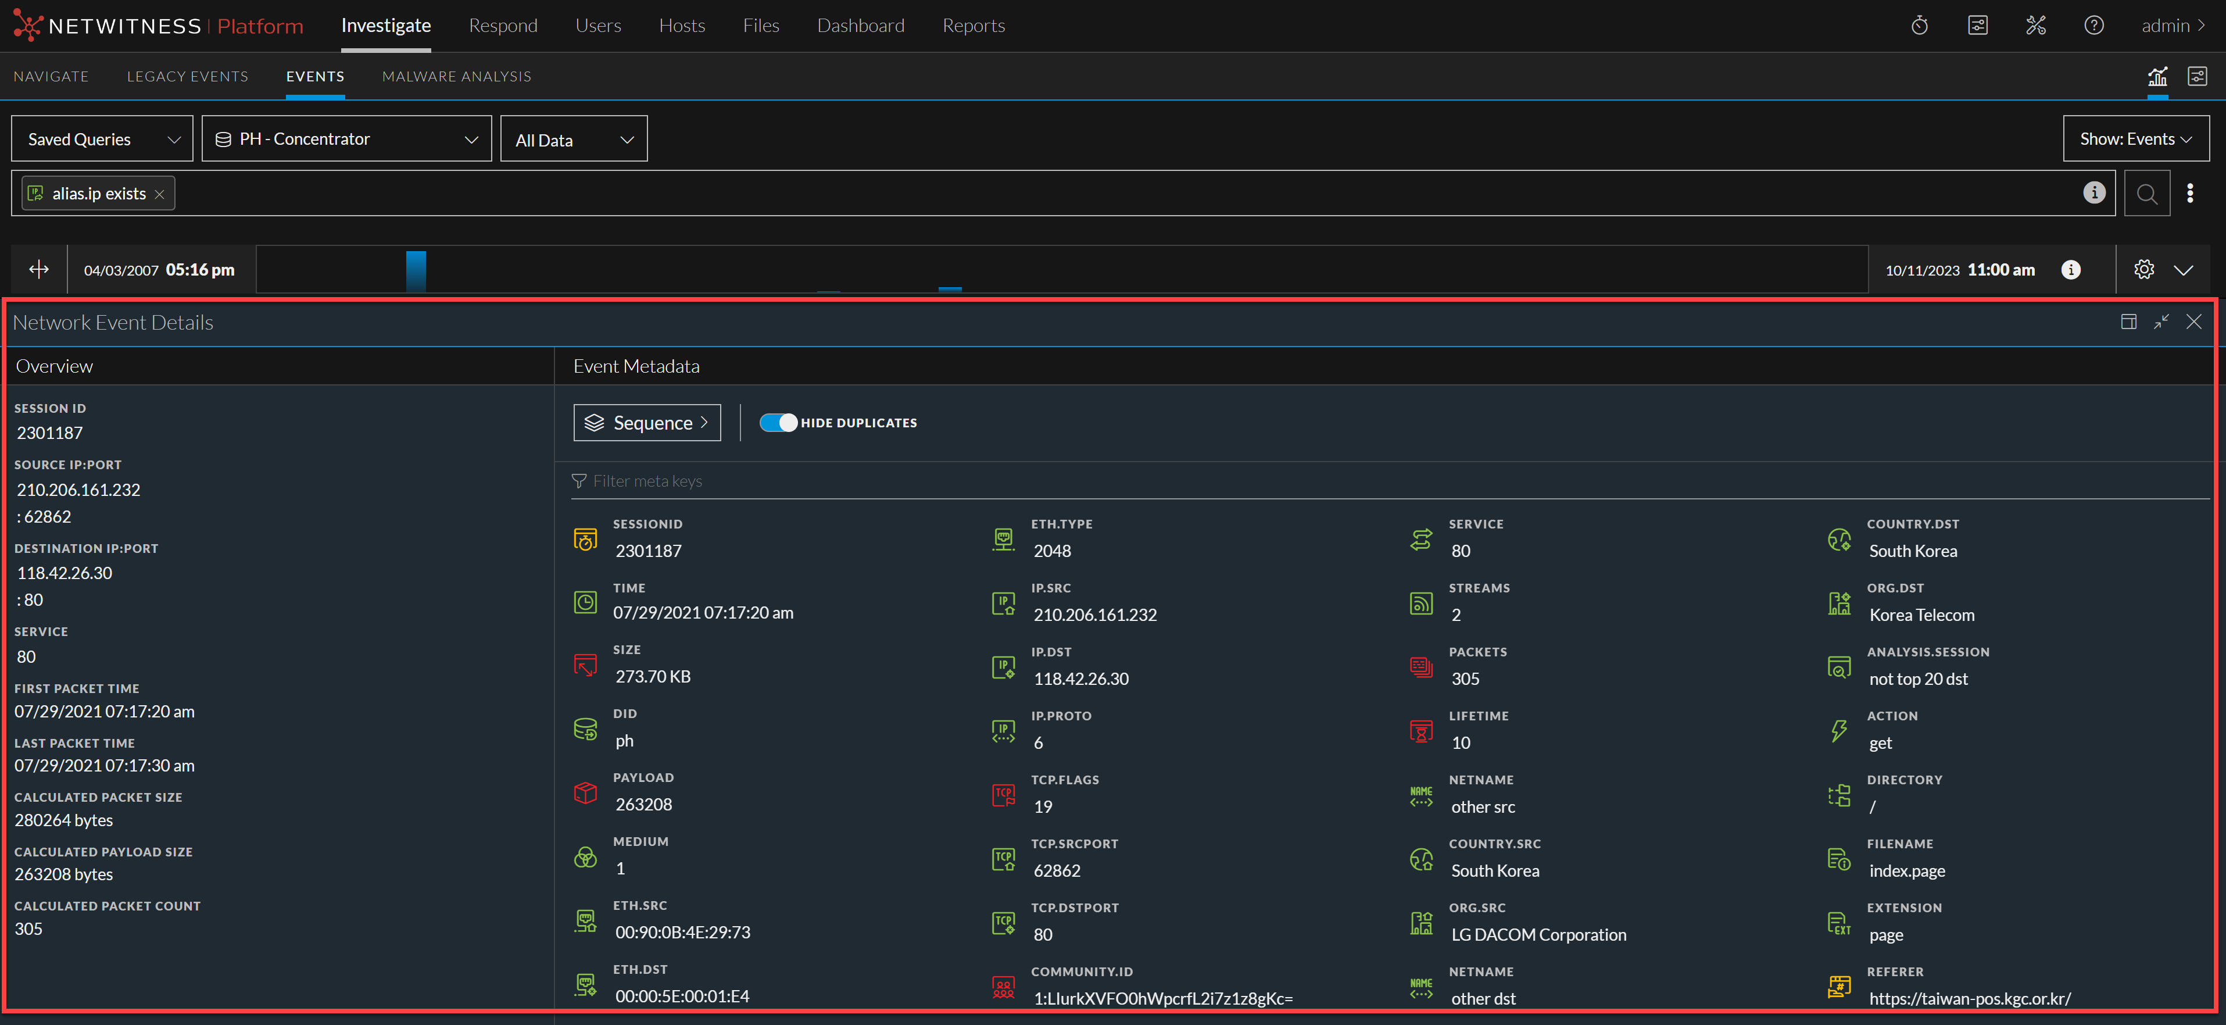Open the admin tools wrench icon
The height and width of the screenshot is (1025, 2226).
pos(2035,25)
